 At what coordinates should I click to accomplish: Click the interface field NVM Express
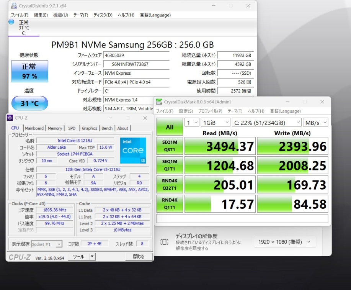pos(136,73)
